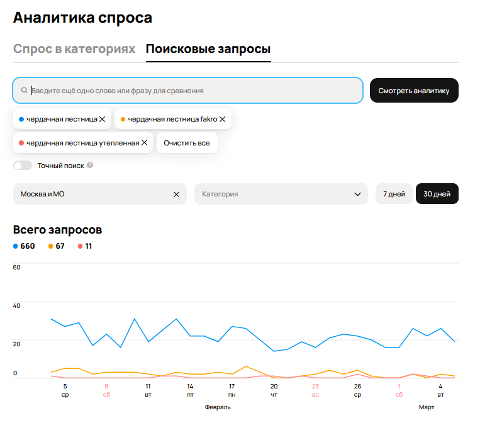Click the 'Категория' dropdown chevron arrow
This screenshot has width=480, height=430.
[x=357, y=195]
